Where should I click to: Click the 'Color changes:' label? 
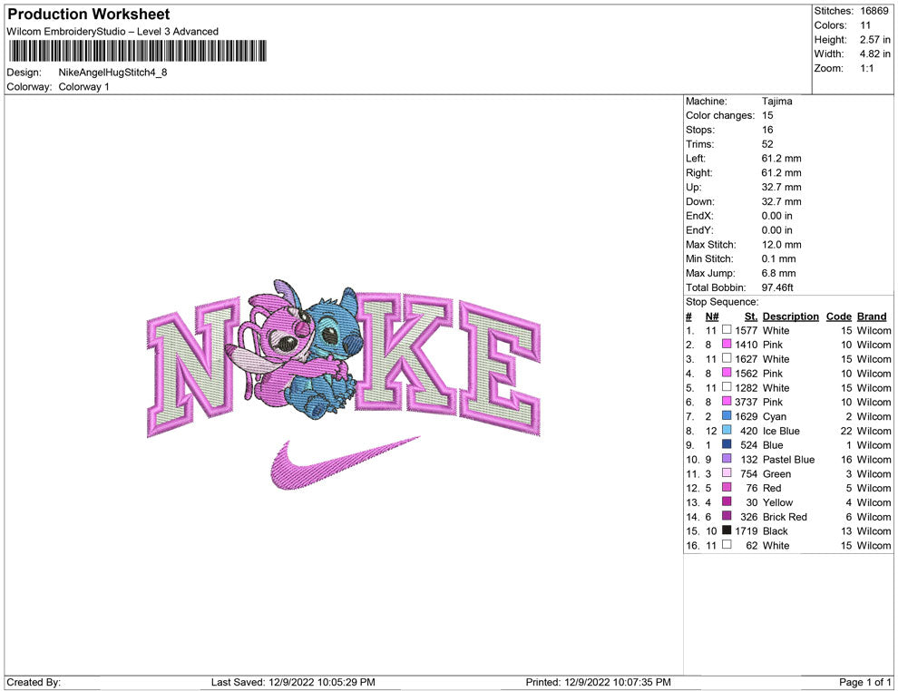(x=720, y=115)
